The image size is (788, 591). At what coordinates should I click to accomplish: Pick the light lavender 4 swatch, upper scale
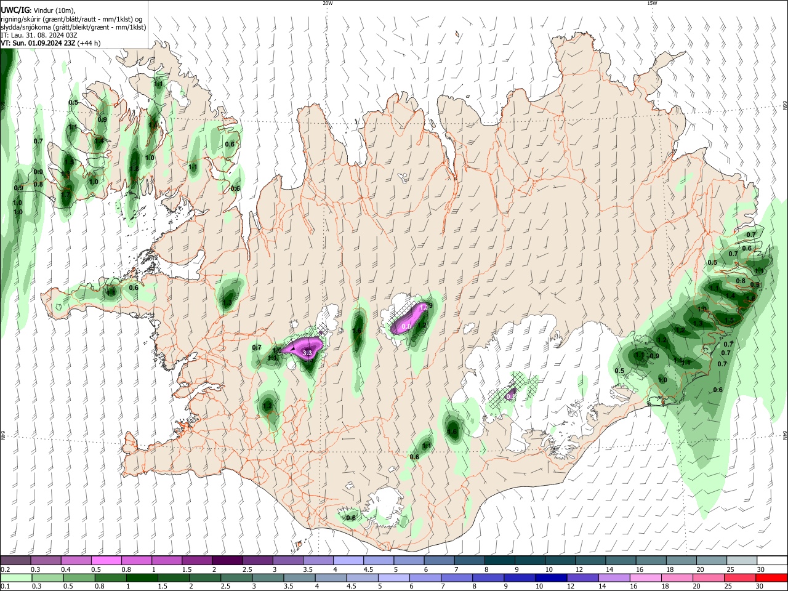coord(348,561)
